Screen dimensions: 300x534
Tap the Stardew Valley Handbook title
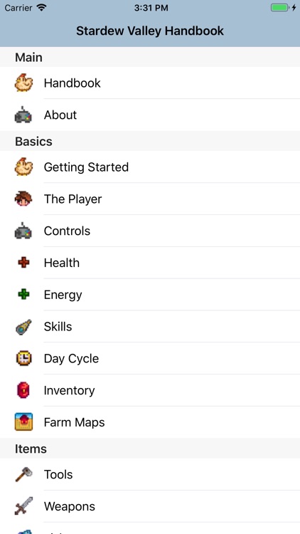(x=150, y=31)
